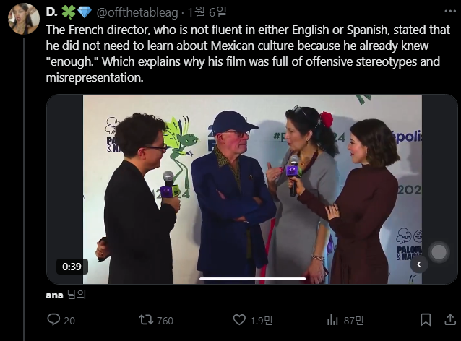Bookmark this tweet
The height and width of the screenshot is (341, 461).
(426, 319)
